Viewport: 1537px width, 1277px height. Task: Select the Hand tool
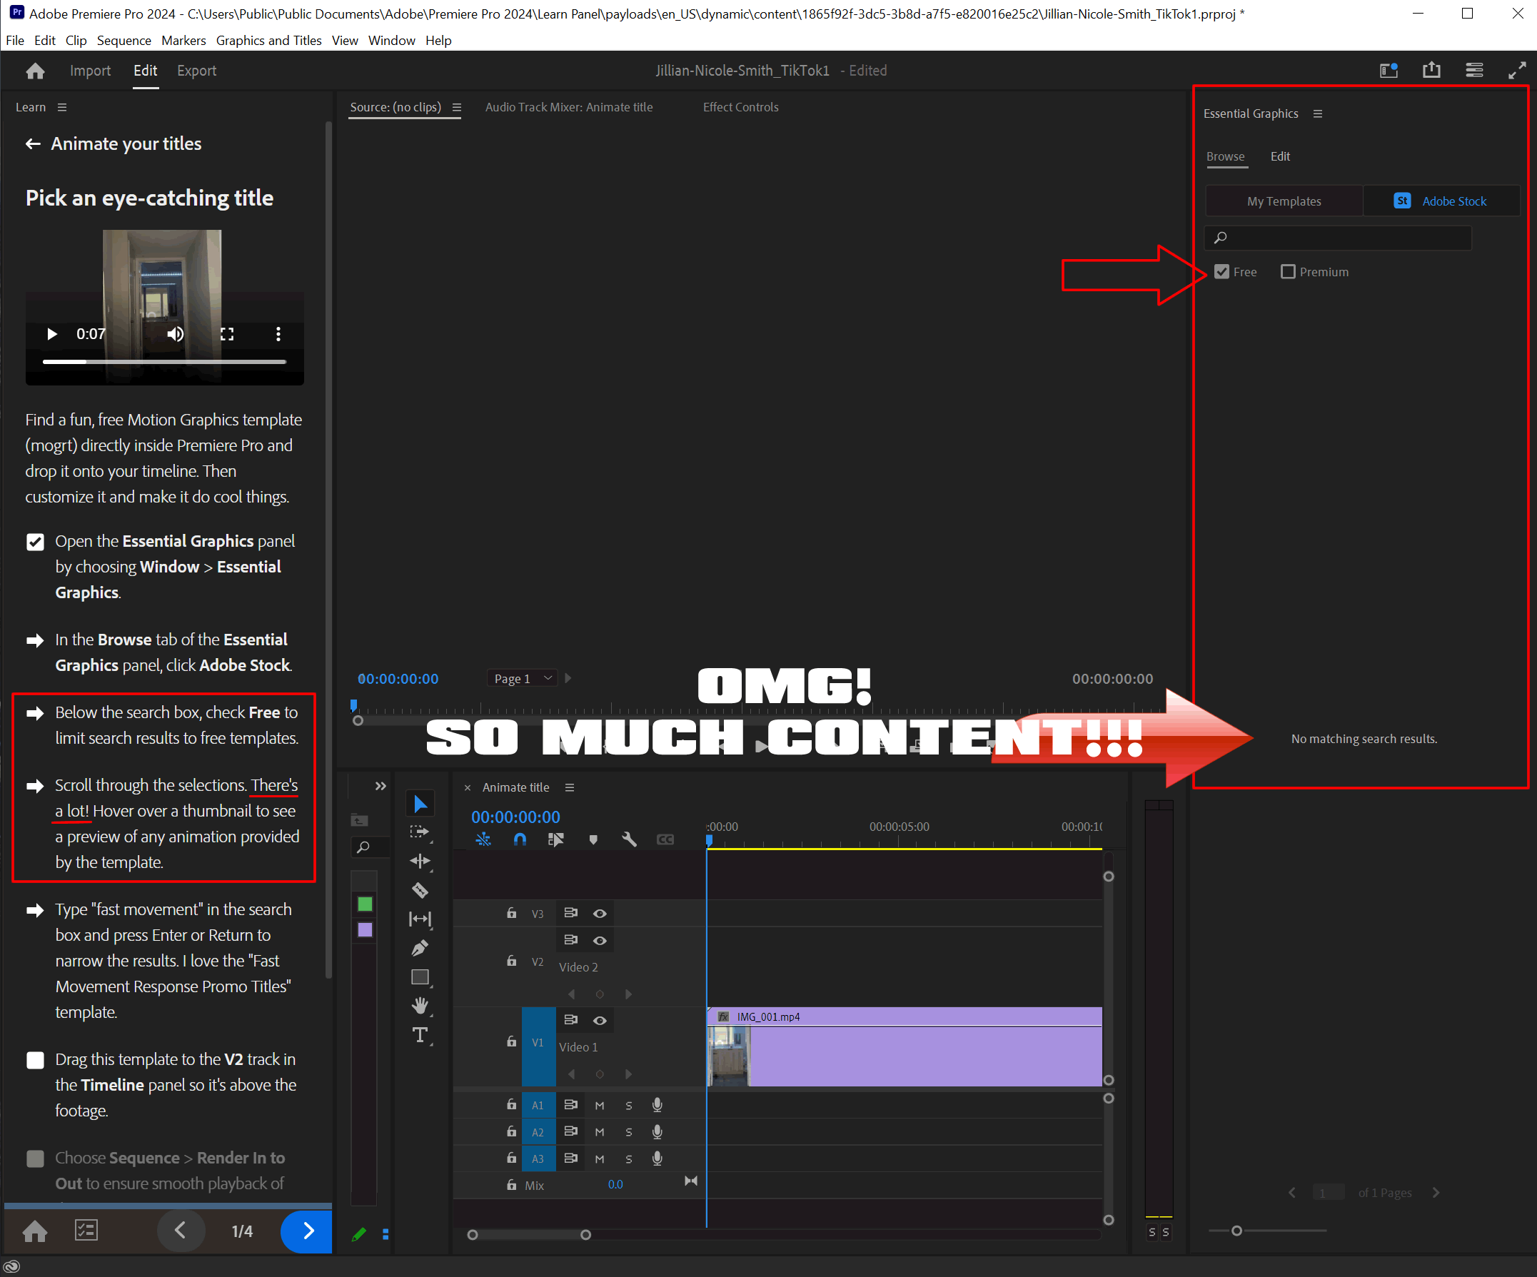(420, 1006)
